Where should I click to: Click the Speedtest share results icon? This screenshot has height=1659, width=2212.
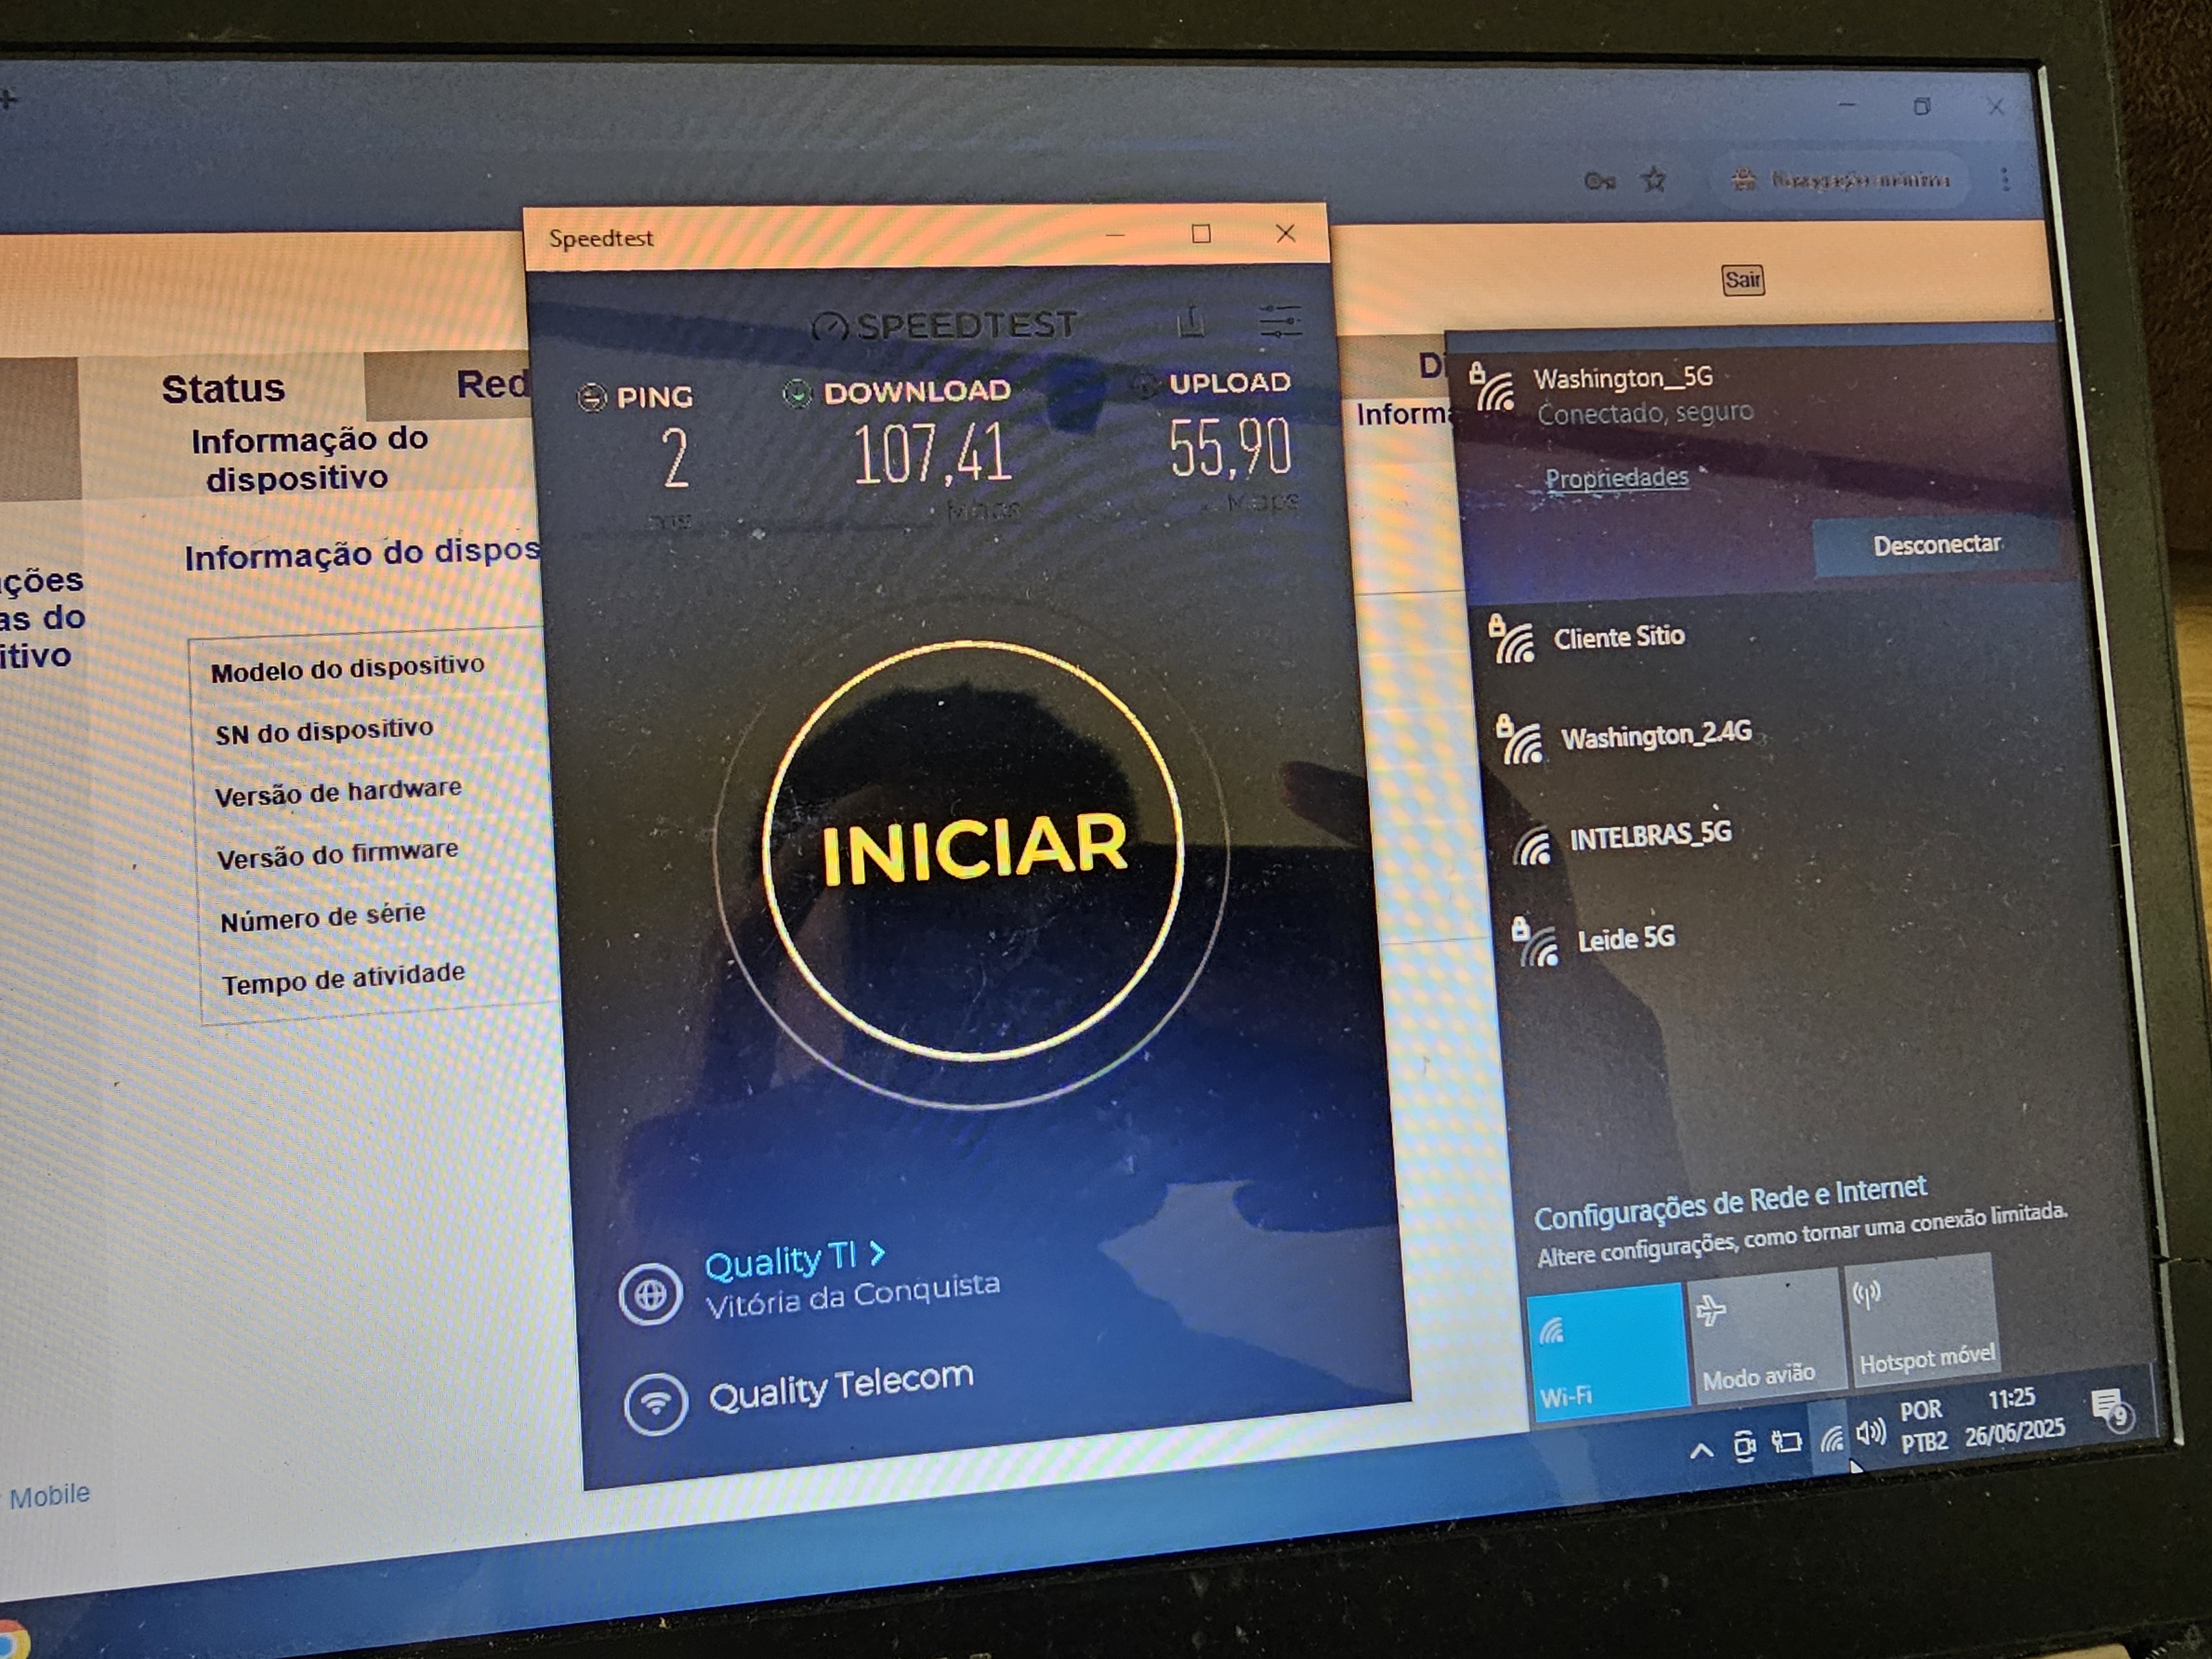point(1190,322)
